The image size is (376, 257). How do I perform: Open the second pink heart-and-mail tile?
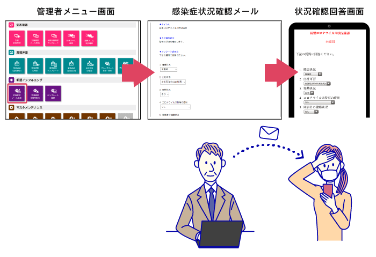click(35, 38)
